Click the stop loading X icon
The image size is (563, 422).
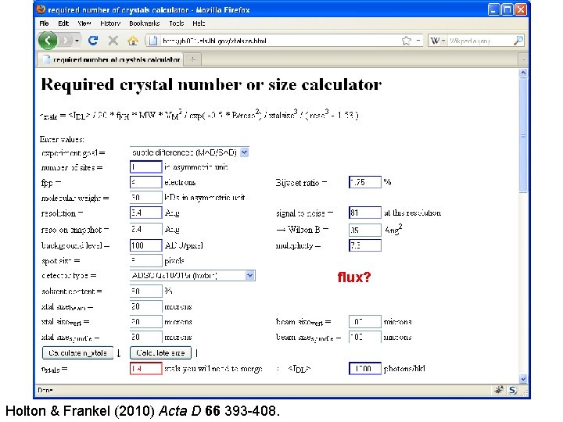(x=113, y=41)
